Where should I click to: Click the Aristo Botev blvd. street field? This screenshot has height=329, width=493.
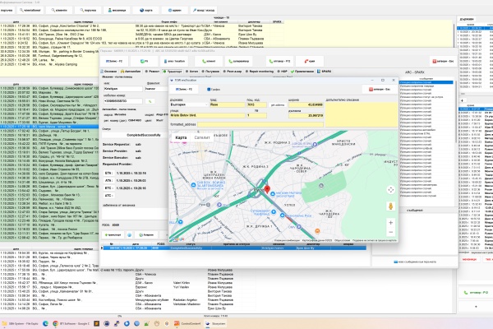[x=210, y=116]
